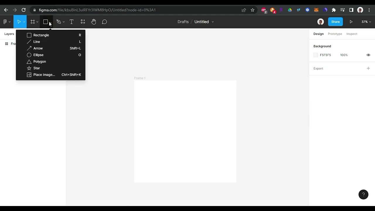Choose Rectangle from the shape menu

[x=51, y=35]
